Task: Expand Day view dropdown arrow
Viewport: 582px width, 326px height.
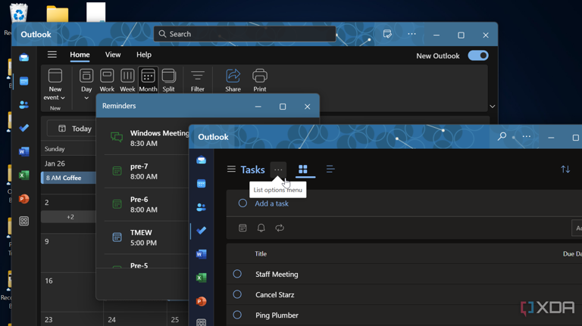Action: click(86, 98)
